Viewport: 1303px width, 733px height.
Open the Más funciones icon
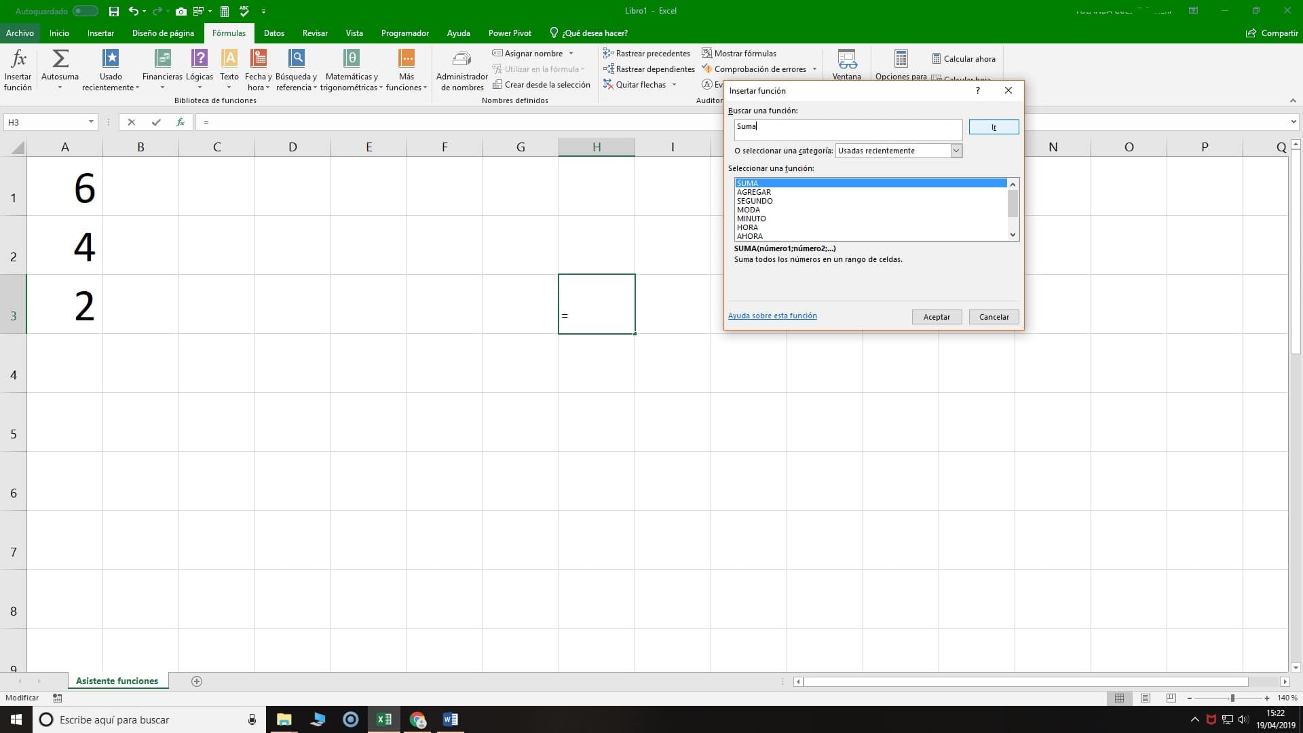[407, 59]
